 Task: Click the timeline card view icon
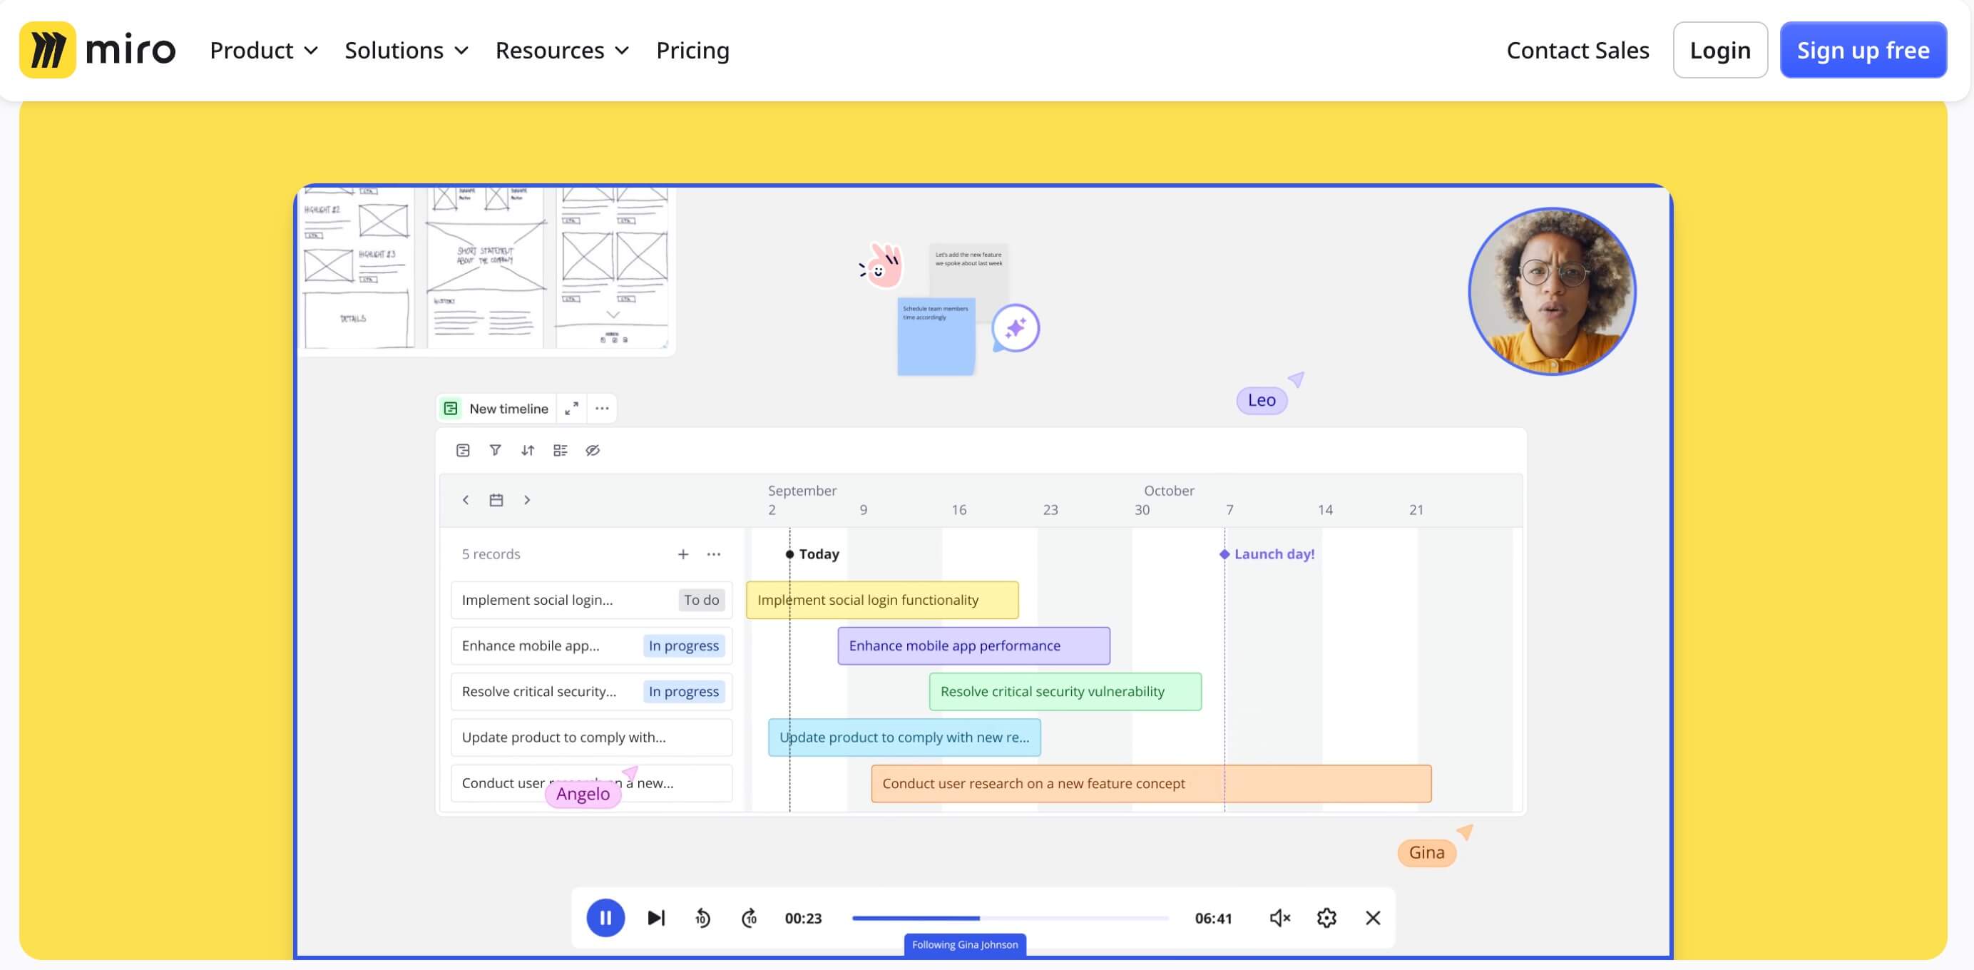[x=463, y=451]
